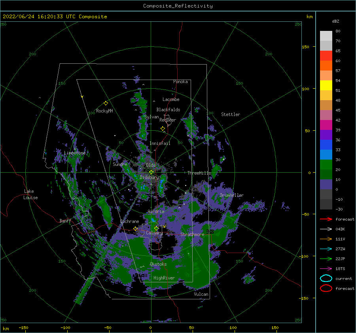
Task: Click the yellow diamond at radar center
Action: point(151,172)
